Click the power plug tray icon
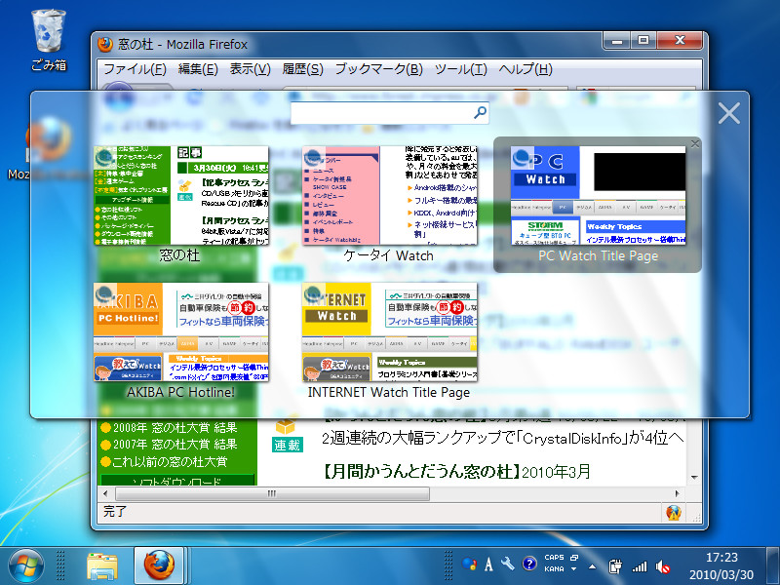 pyautogui.click(x=615, y=566)
